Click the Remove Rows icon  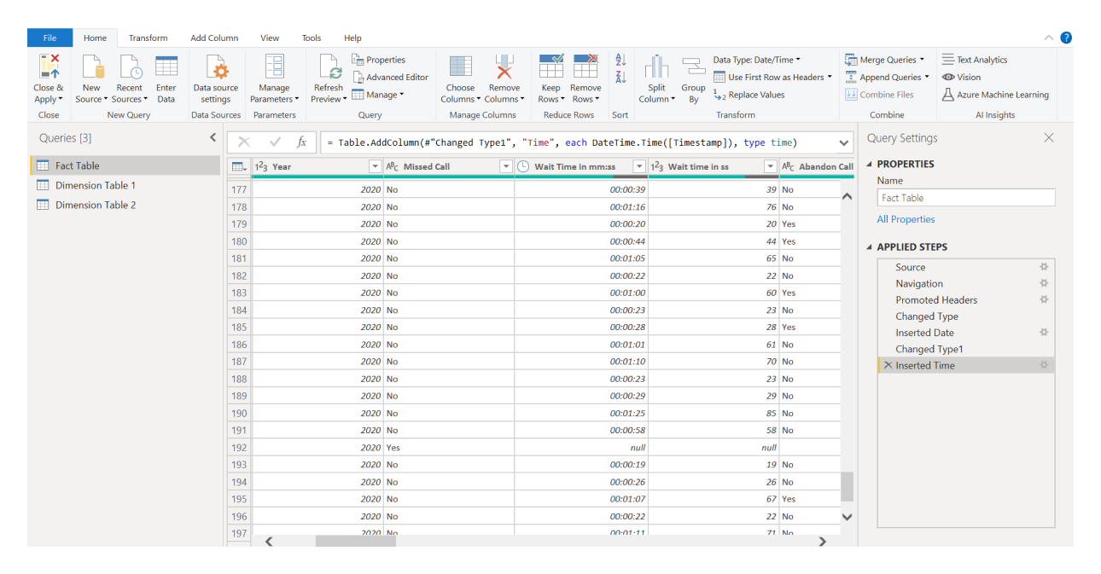[585, 67]
